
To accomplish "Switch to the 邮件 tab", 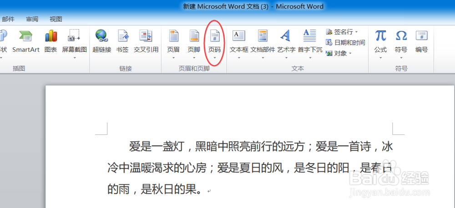I will pyautogui.click(x=8, y=19).
